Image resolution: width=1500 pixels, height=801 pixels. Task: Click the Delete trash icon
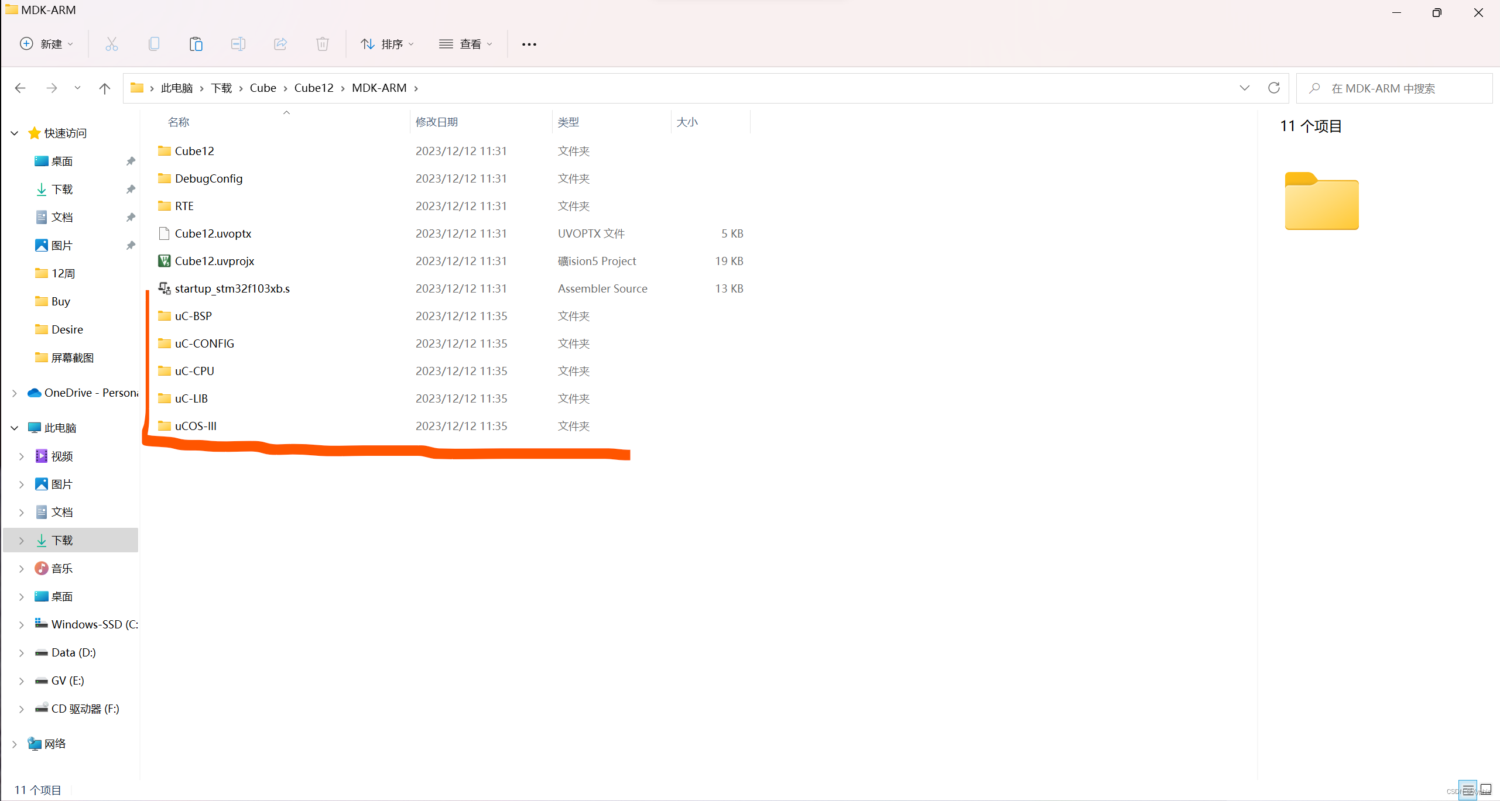[323, 44]
